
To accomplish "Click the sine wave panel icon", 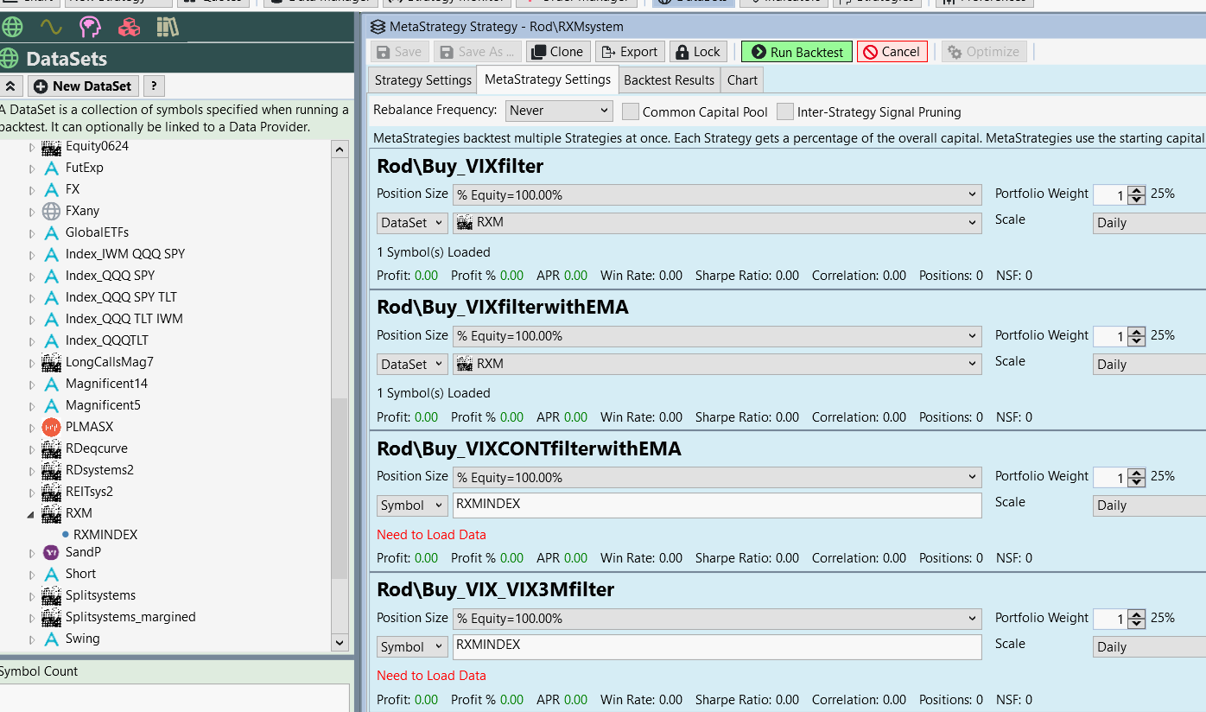I will tap(51, 28).
